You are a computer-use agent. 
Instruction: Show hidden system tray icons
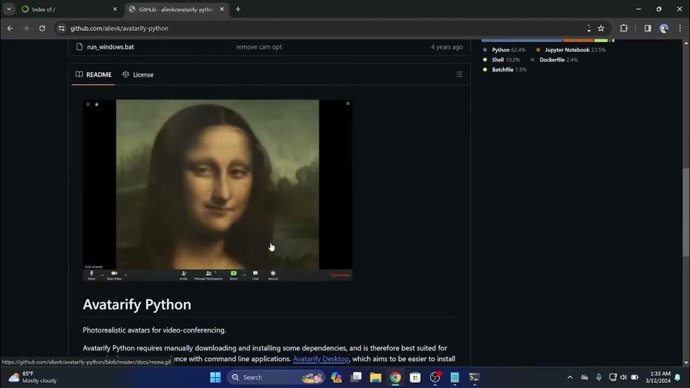point(570,377)
